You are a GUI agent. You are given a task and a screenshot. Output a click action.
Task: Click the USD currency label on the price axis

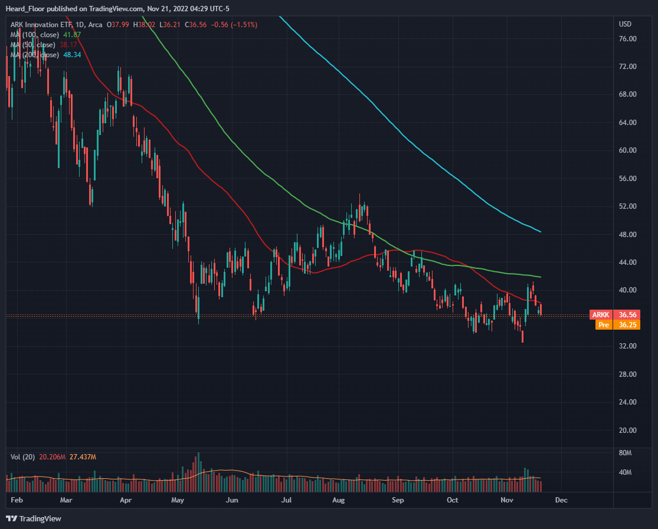pyautogui.click(x=625, y=24)
